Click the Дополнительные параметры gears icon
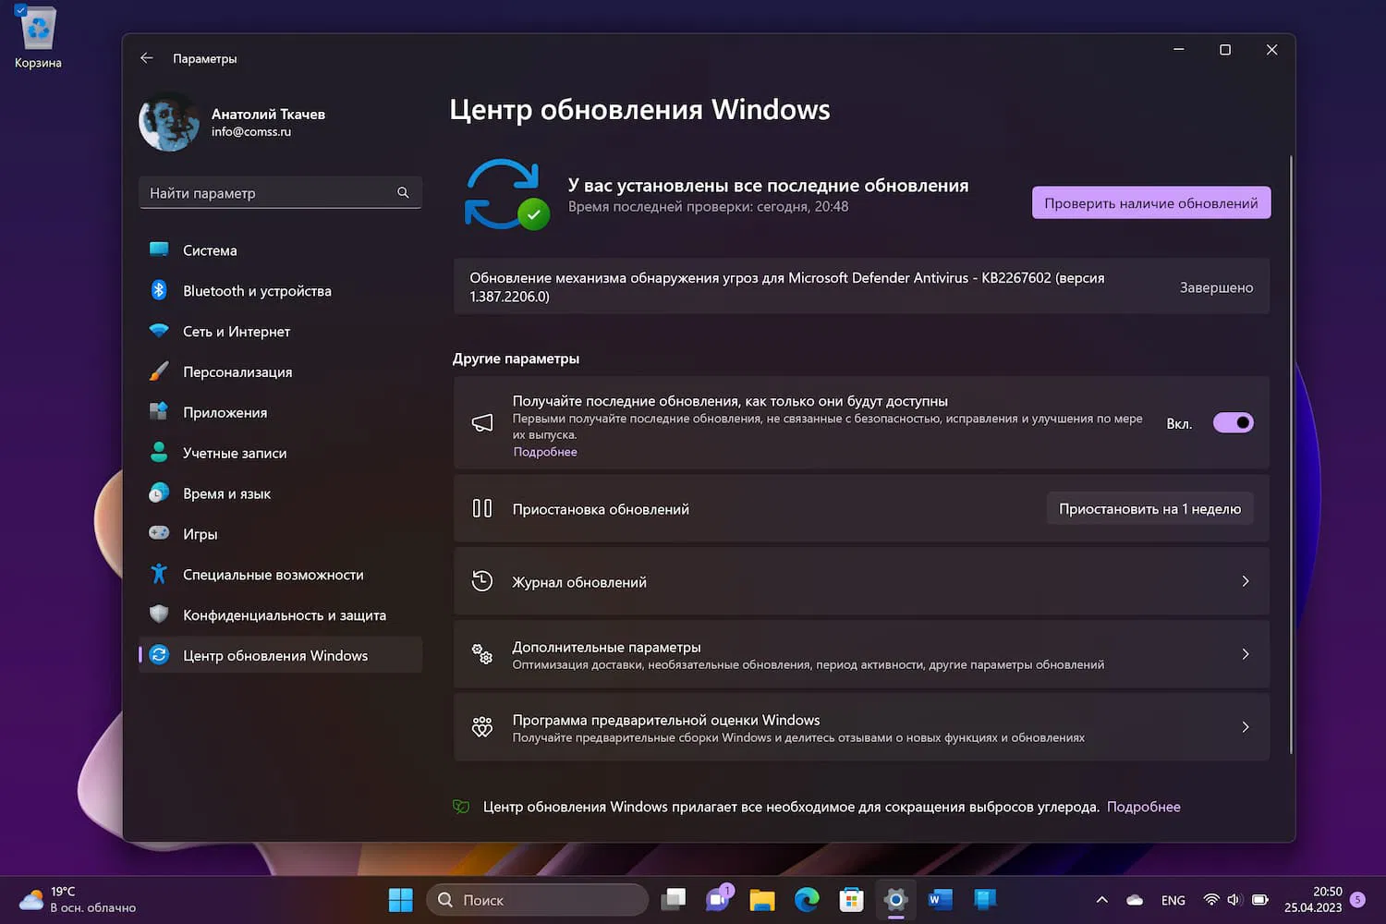The image size is (1386, 924). pyautogui.click(x=482, y=654)
